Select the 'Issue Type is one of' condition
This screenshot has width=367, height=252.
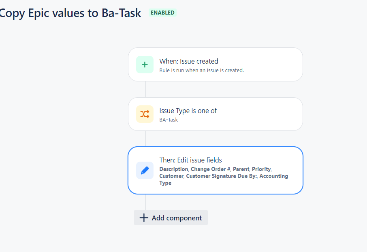point(188,111)
